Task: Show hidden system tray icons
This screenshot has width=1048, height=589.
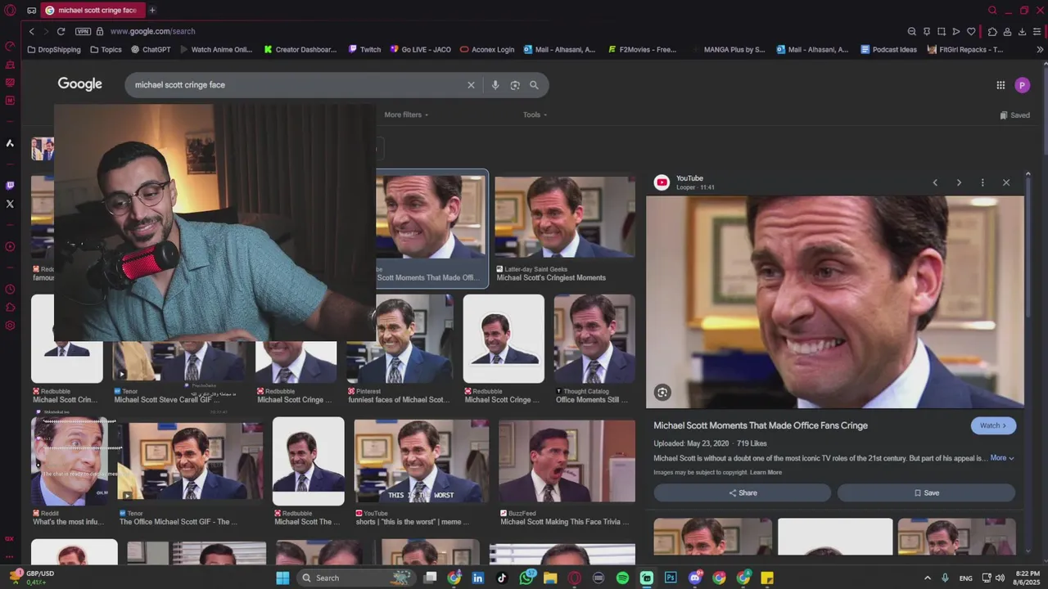Action: (x=927, y=578)
